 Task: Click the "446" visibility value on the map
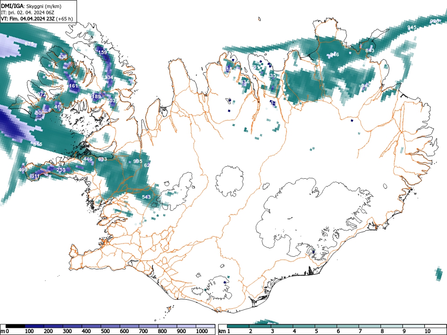pos(88,159)
